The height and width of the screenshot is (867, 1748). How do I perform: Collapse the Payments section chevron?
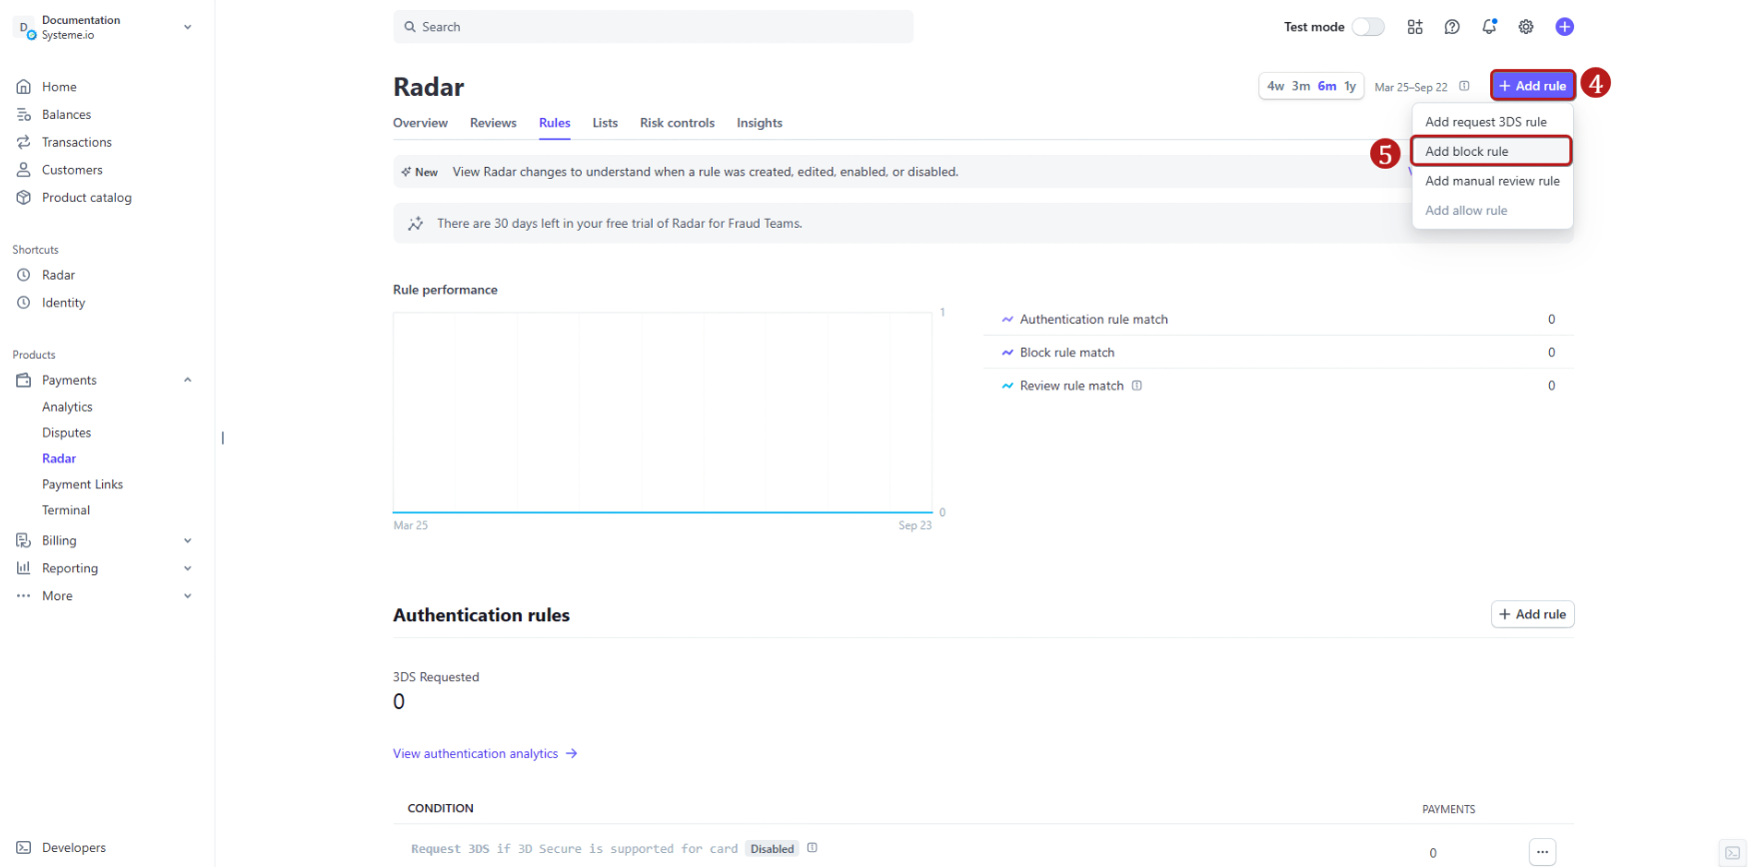coord(187,381)
